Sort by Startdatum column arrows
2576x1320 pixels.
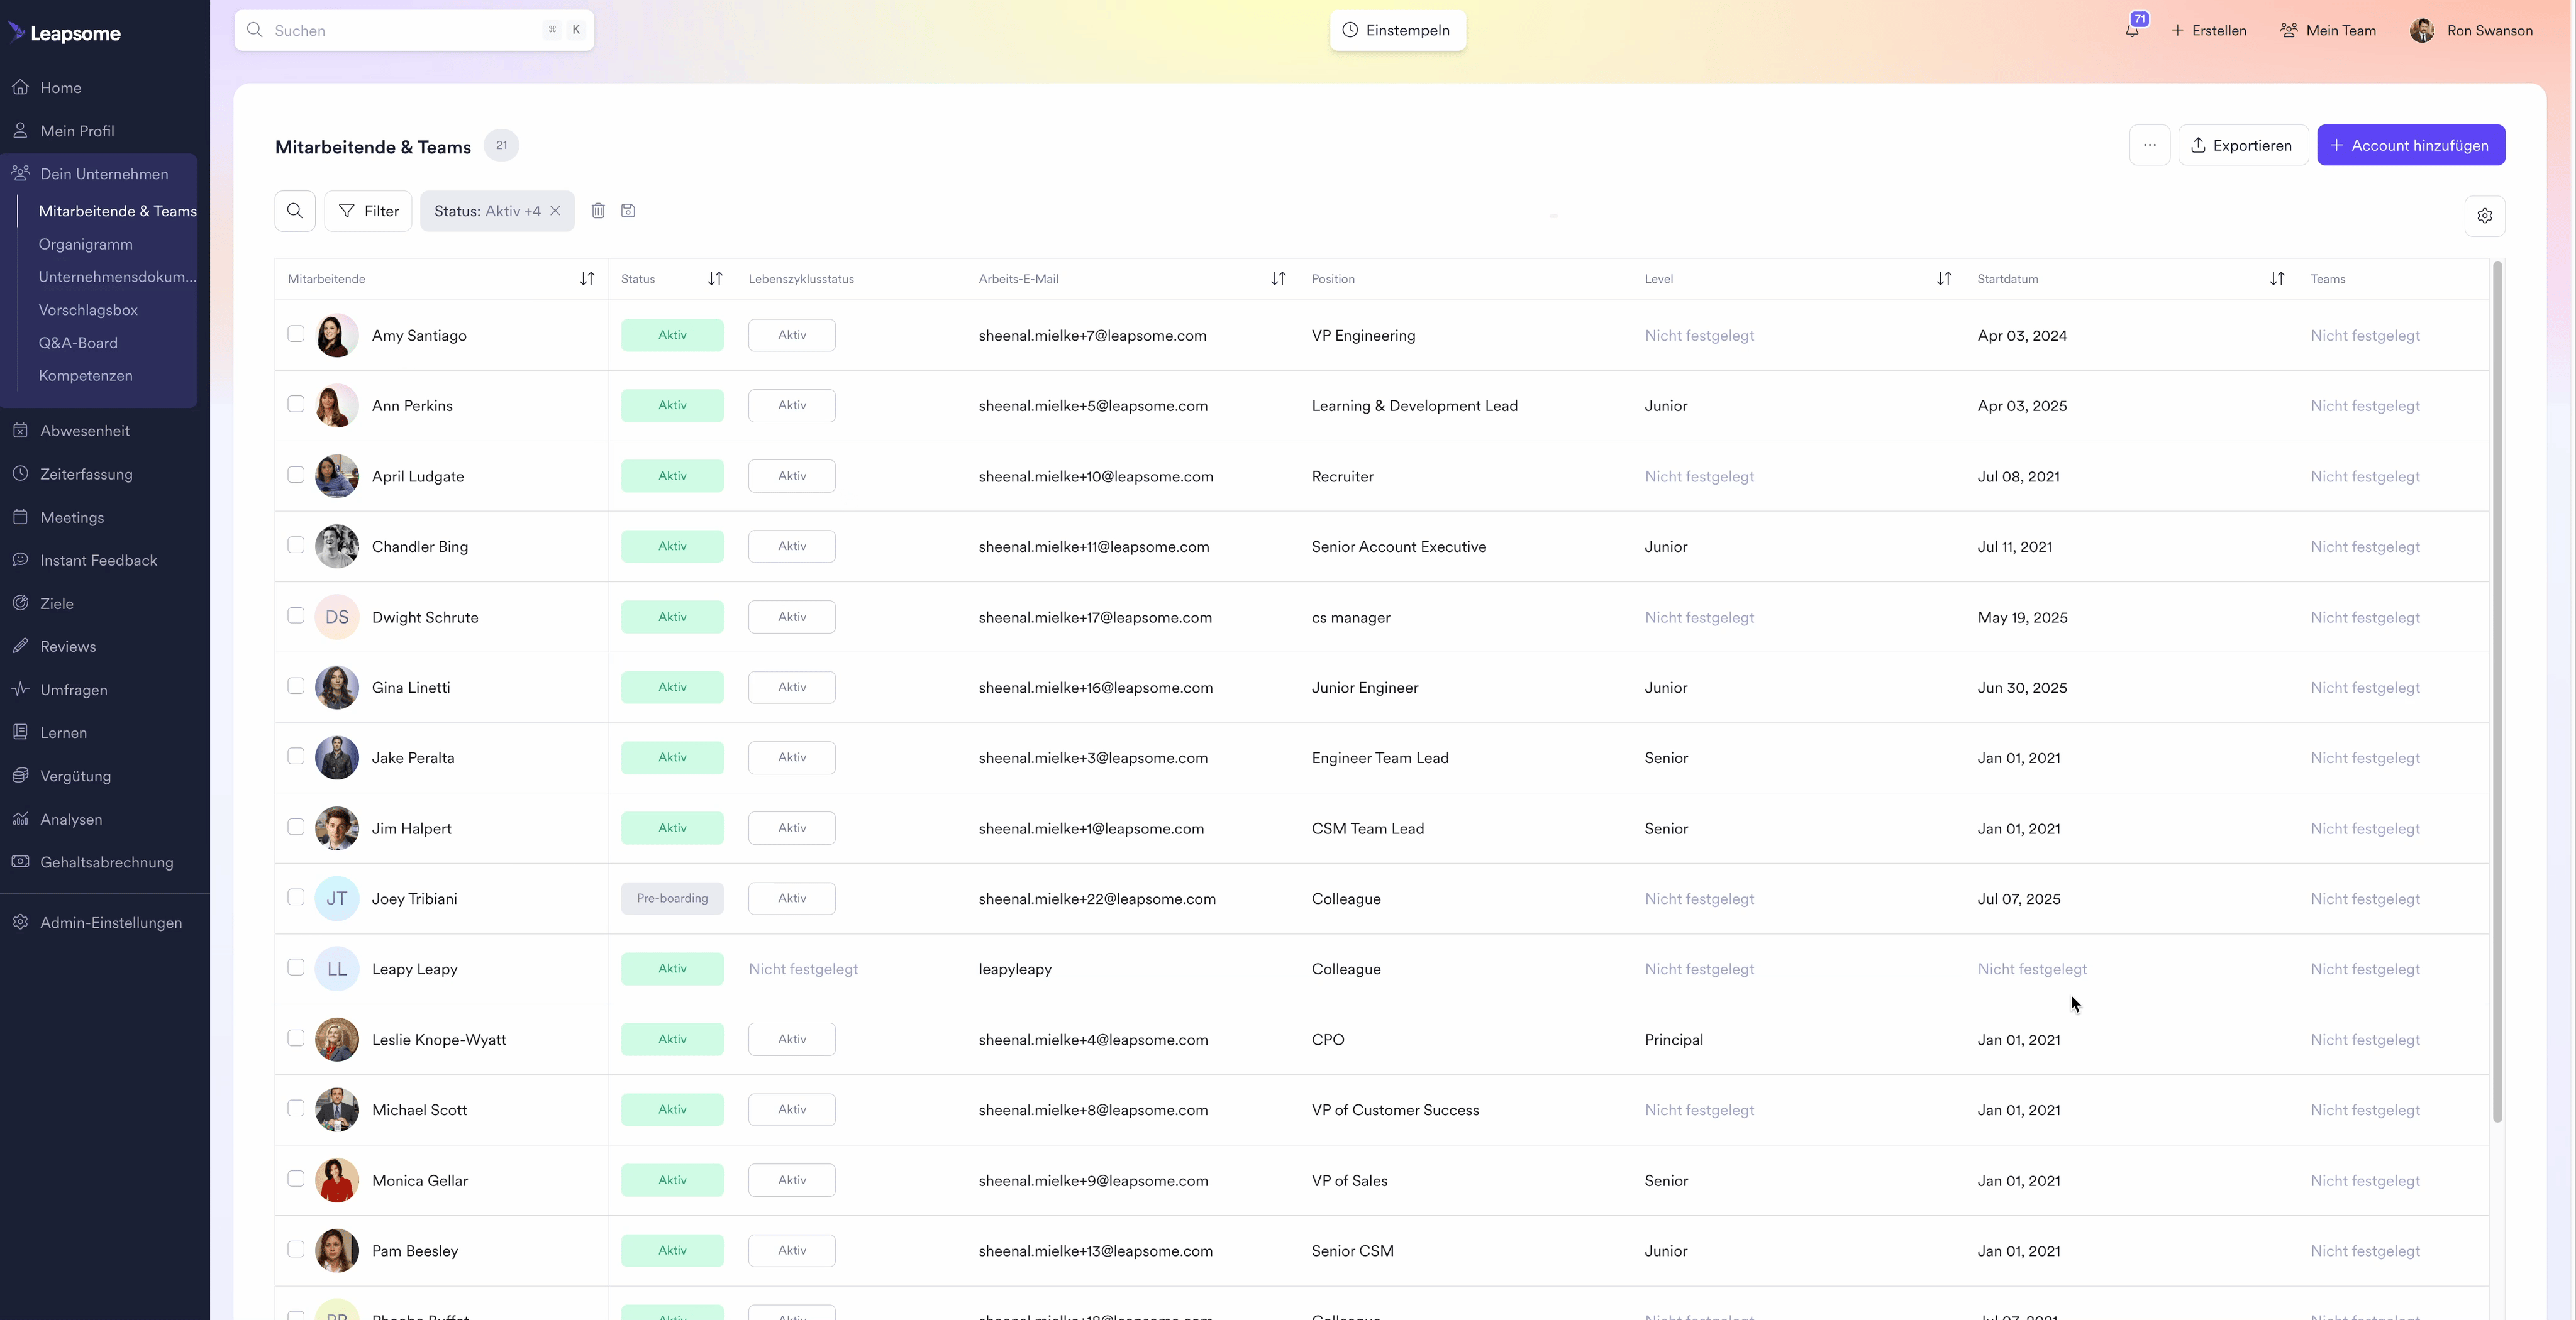pos(2276,279)
